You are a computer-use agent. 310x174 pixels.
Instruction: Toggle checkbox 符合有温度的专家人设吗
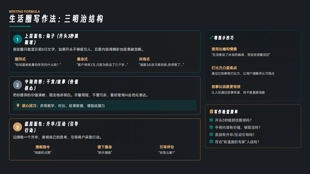211,142
